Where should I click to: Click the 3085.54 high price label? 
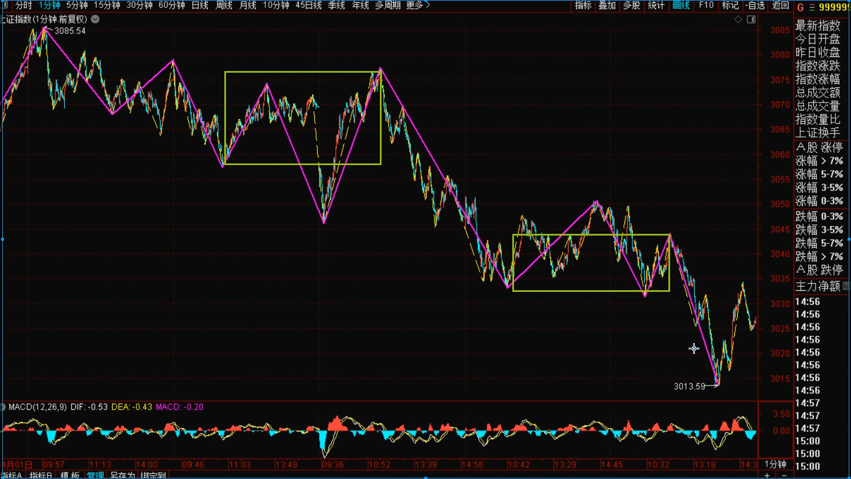pos(70,31)
